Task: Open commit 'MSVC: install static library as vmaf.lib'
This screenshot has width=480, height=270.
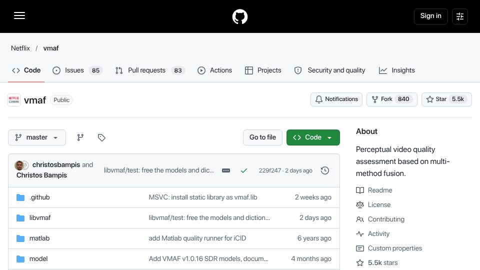Action: (x=203, y=197)
